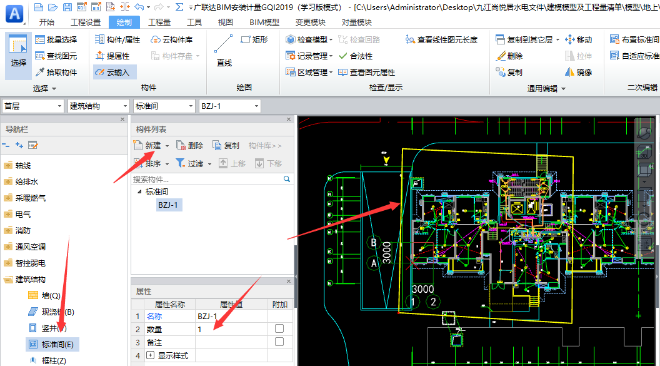Click the sum Σ icon in title bar
This screenshot has width=660, height=366.
coord(179,7)
